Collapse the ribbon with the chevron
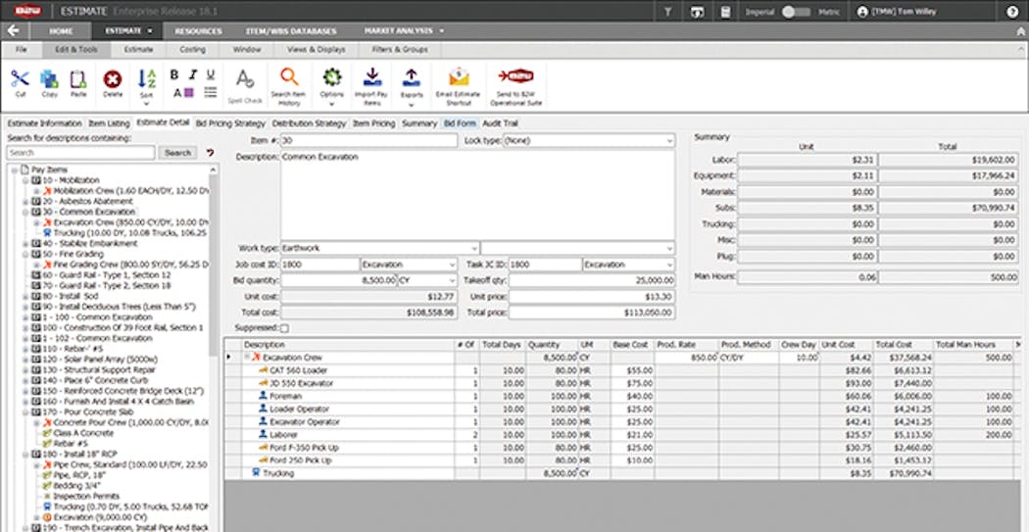Viewport: 1029px width, 532px height. tap(1020, 50)
